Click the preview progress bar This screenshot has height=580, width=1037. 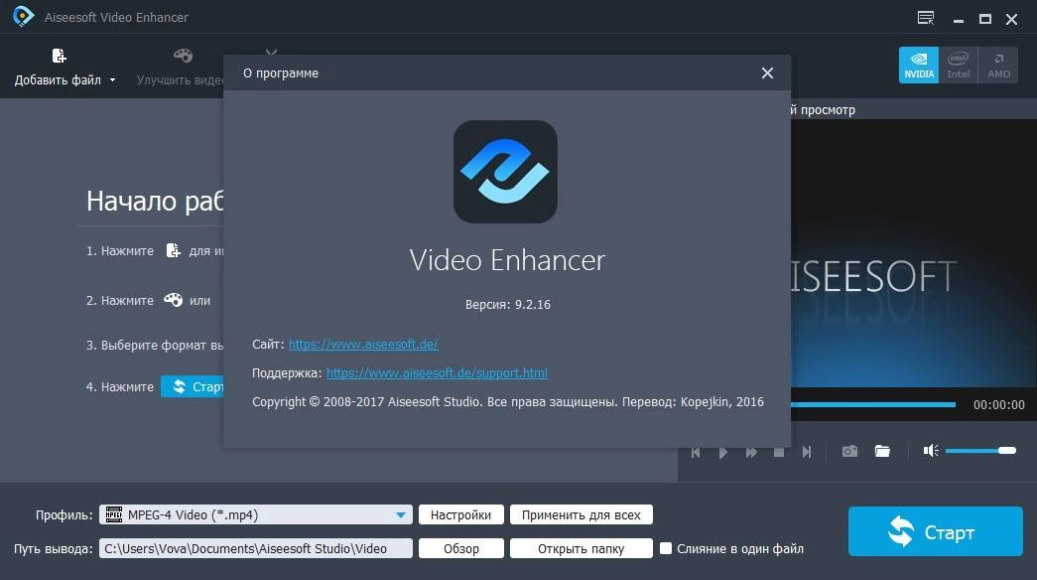(873, 404)
